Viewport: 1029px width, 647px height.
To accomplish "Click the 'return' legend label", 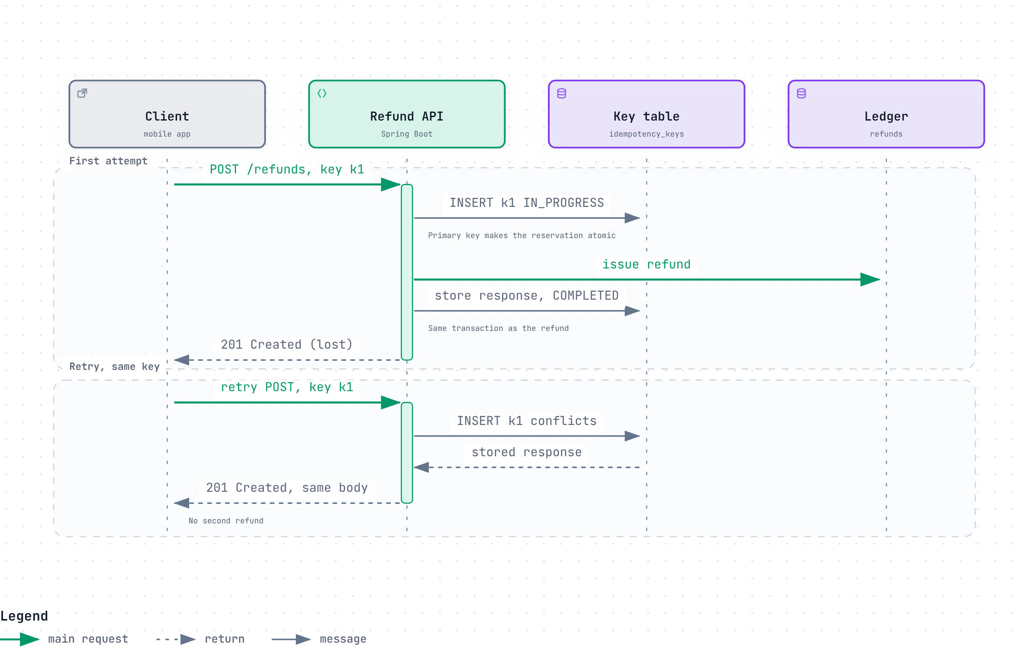I will coord(225,639).
